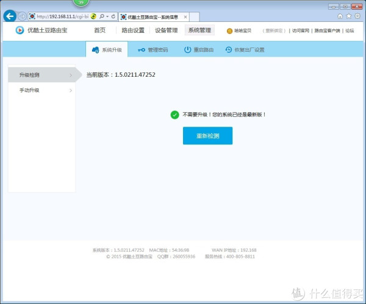Click the footer QQ群 260055936 text
The height and width of the screenshot is (304, 366).
(x=176, y=256)
